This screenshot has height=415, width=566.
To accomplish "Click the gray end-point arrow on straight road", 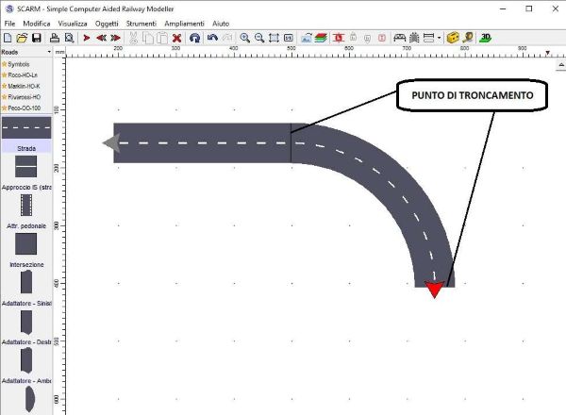I will click(x=111, y=143).
